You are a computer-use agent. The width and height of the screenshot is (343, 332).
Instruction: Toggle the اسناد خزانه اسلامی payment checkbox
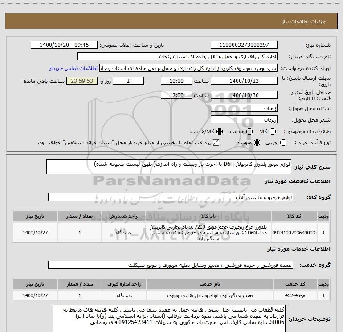(216, 143)
